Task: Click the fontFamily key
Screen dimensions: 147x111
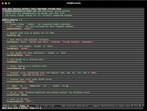Action: (12, 42)
